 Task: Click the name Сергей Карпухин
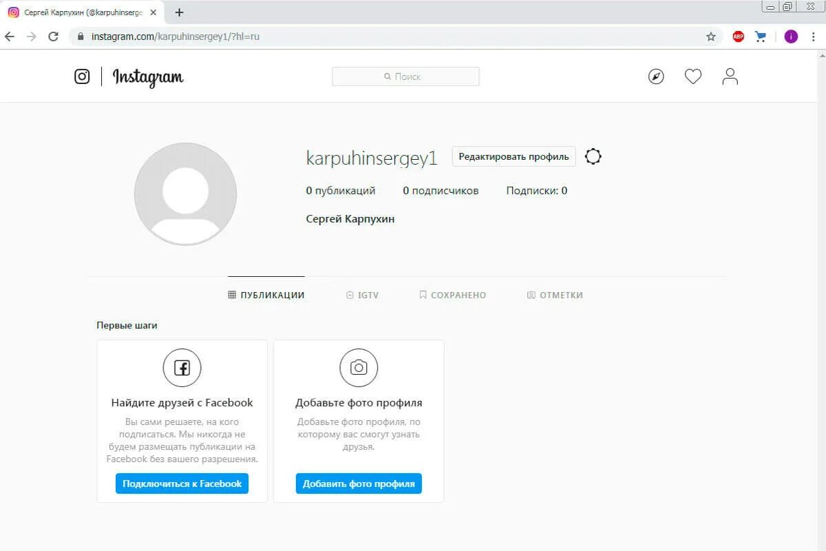pyautogui.click(x=350, y=219)
